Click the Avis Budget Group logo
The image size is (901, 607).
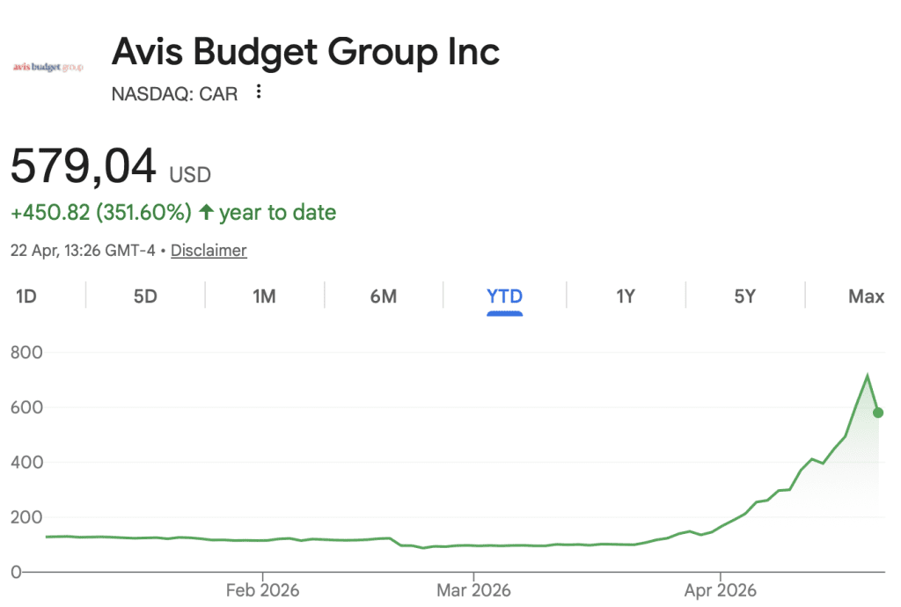click(x=48, y=67)
